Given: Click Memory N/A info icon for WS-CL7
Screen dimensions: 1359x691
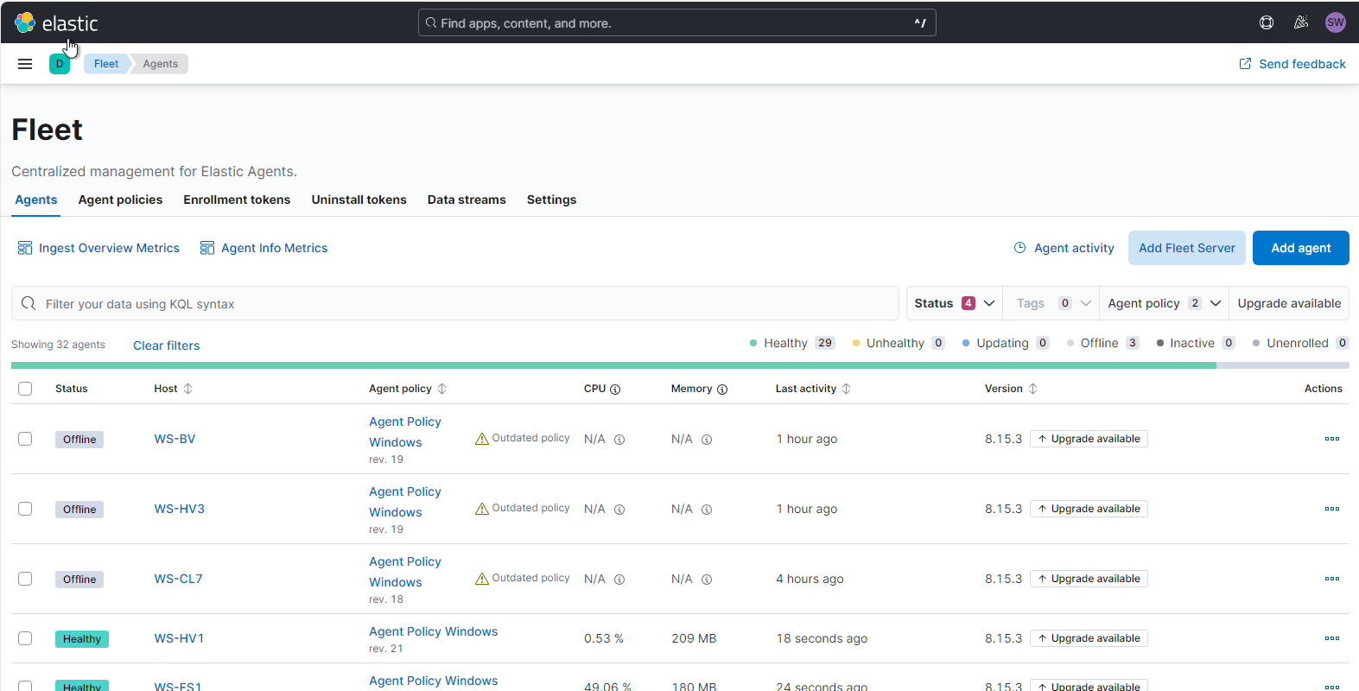Looking at the screenshot, I should [707, 580].
